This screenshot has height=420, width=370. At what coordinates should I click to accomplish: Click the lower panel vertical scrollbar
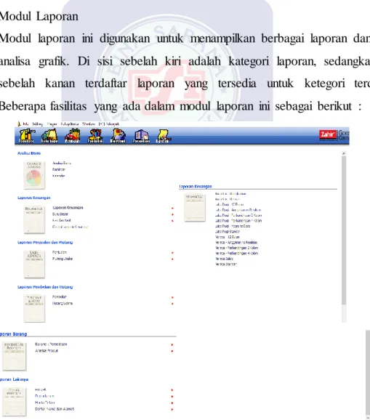(x=368, y=372)
